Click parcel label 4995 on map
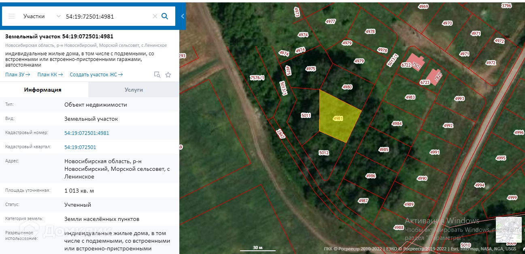Screen dimensions: 525x254 click(501, 158)
